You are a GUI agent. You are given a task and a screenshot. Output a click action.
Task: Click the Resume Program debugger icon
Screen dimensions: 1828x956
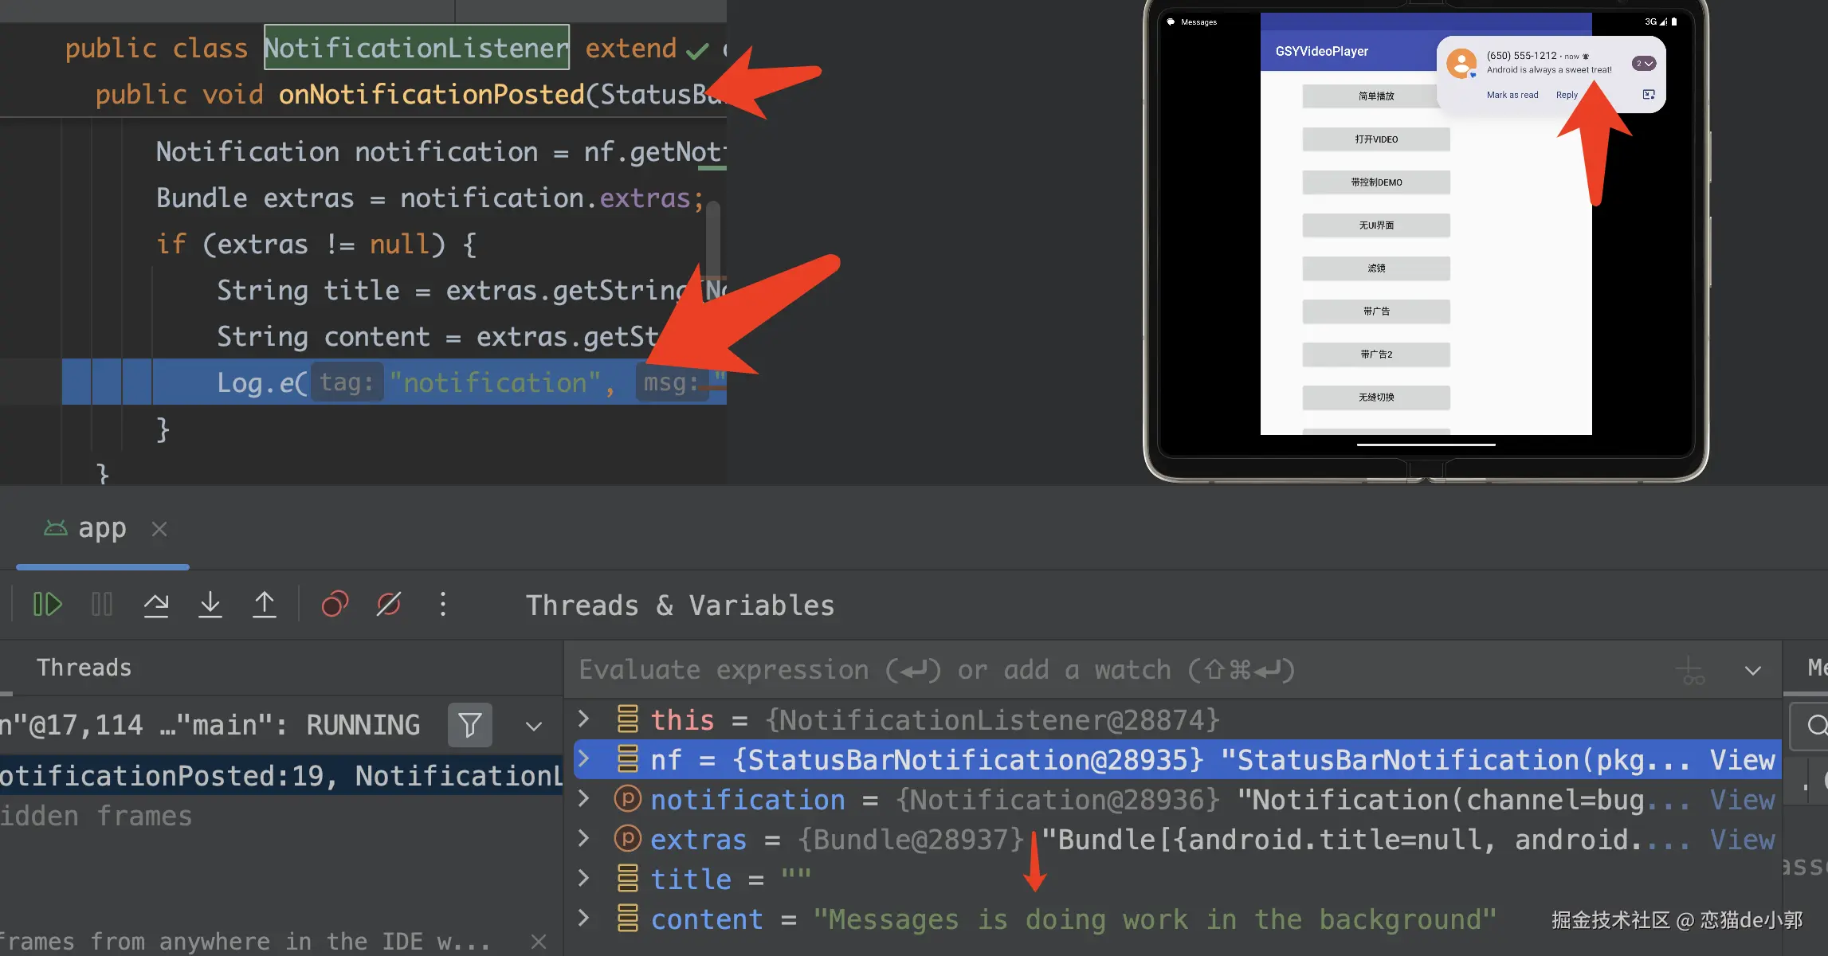click(47, 605)
